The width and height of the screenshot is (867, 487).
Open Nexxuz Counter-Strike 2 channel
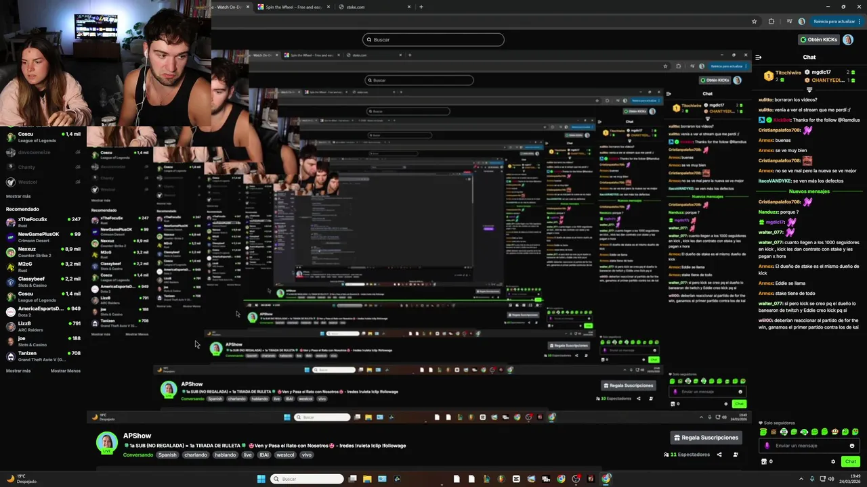point(43,252)
